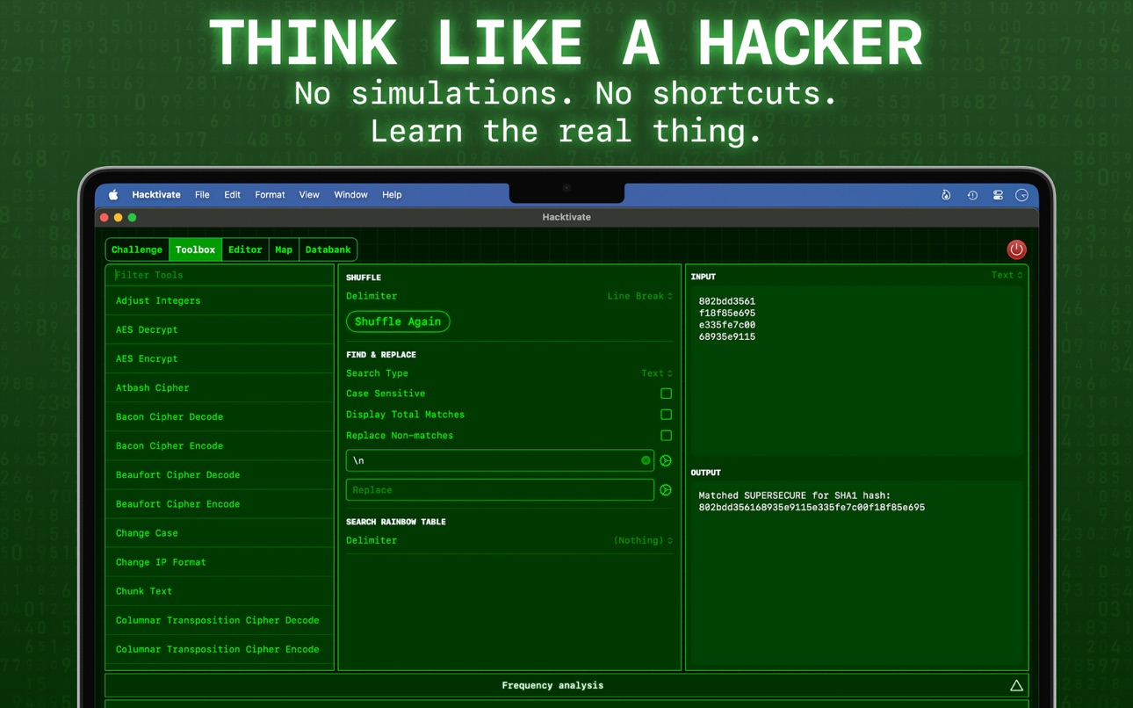Image resolution: width=1133 pixels, height=708 pixels.
Task: Switch to the Challenge tab
Action: pos(137,249)
